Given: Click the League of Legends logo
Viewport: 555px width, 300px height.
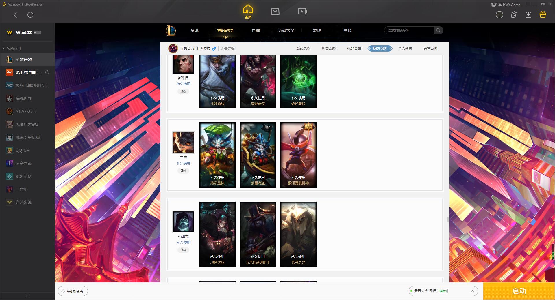Looking at the screenshot, I should point(171,30).
